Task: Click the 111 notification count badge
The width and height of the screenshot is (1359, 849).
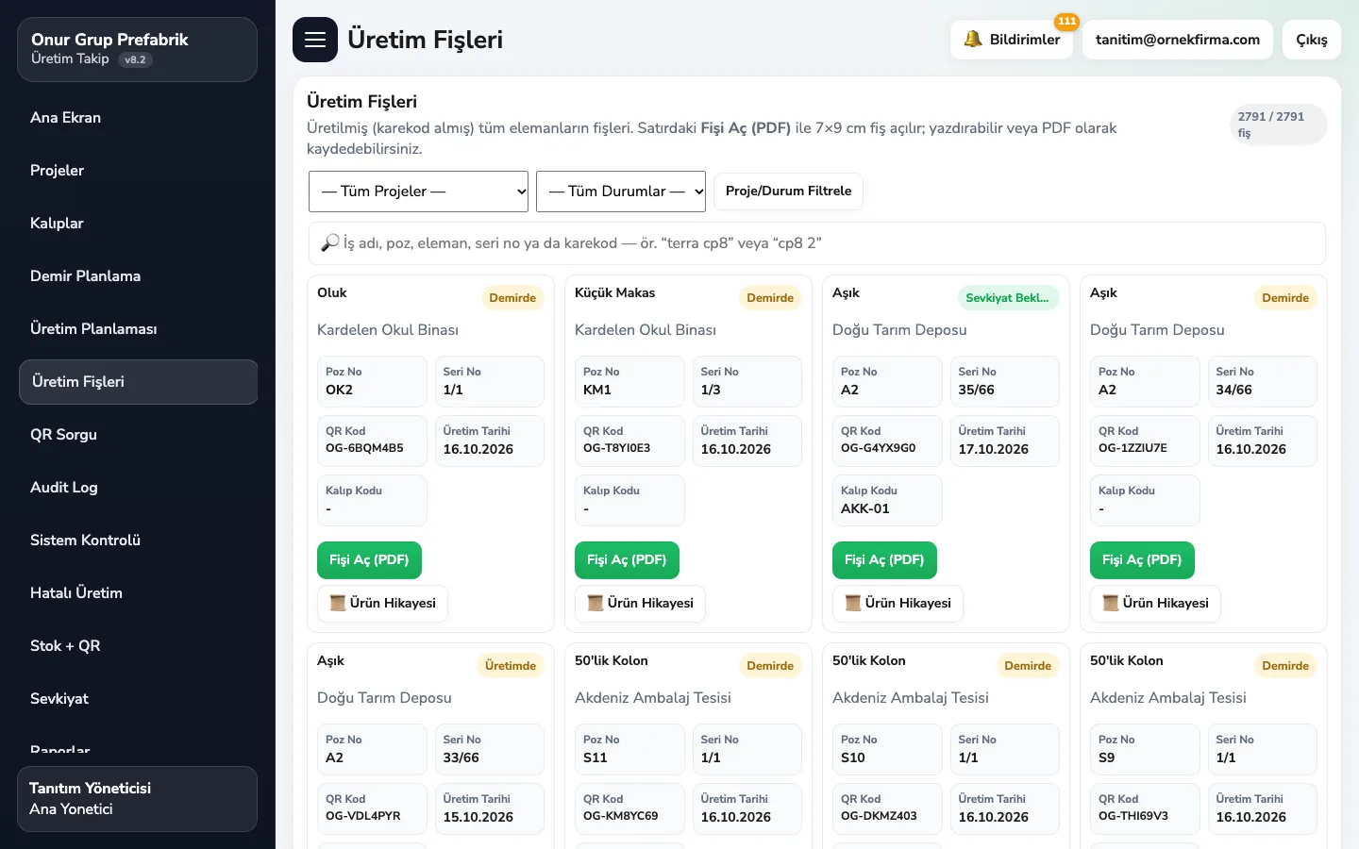Action: click(x=1066, y=21)
